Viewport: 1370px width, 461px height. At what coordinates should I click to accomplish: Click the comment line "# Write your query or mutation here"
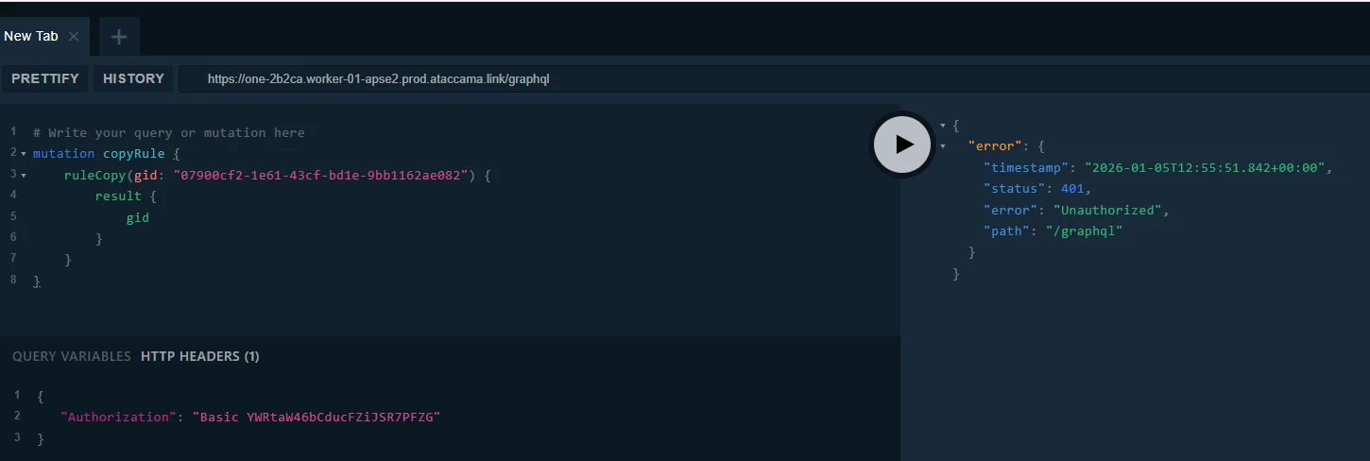tap(169, 133)
